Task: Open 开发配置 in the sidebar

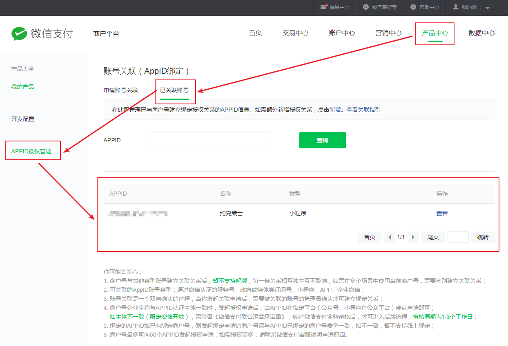Action: click(x=22, y=119)
